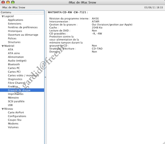The image size is (165, 144).
Task: Click the Matériel category label
Action: click(9, 46)
